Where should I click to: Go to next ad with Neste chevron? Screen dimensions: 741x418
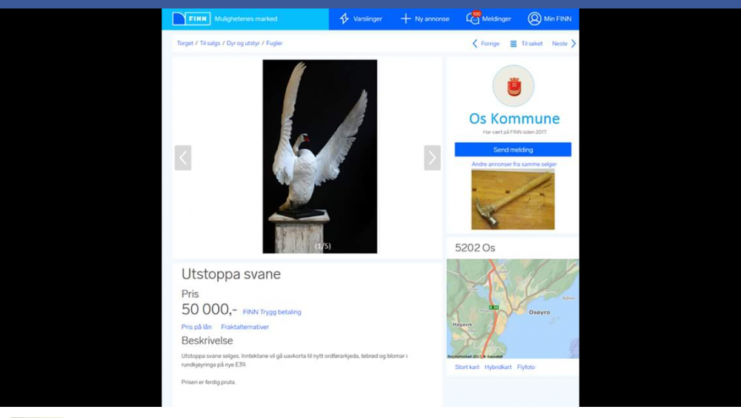574,44
